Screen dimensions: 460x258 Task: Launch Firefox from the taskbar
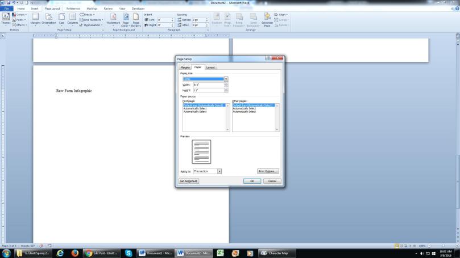74,253
